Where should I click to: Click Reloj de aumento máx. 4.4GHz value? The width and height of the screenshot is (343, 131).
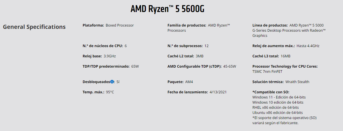coord(308,46)
